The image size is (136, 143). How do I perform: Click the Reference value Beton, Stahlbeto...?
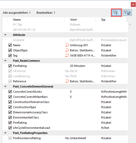click(x=82, y=81)
